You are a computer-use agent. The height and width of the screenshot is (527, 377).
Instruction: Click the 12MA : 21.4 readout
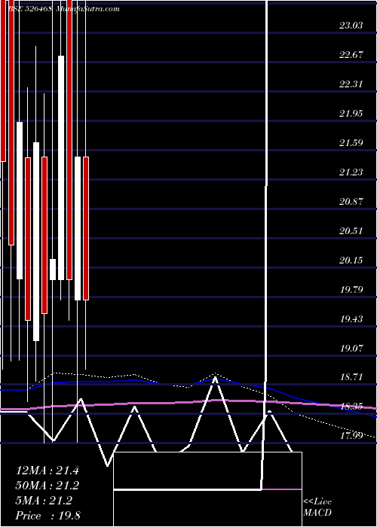pos(48,471)
